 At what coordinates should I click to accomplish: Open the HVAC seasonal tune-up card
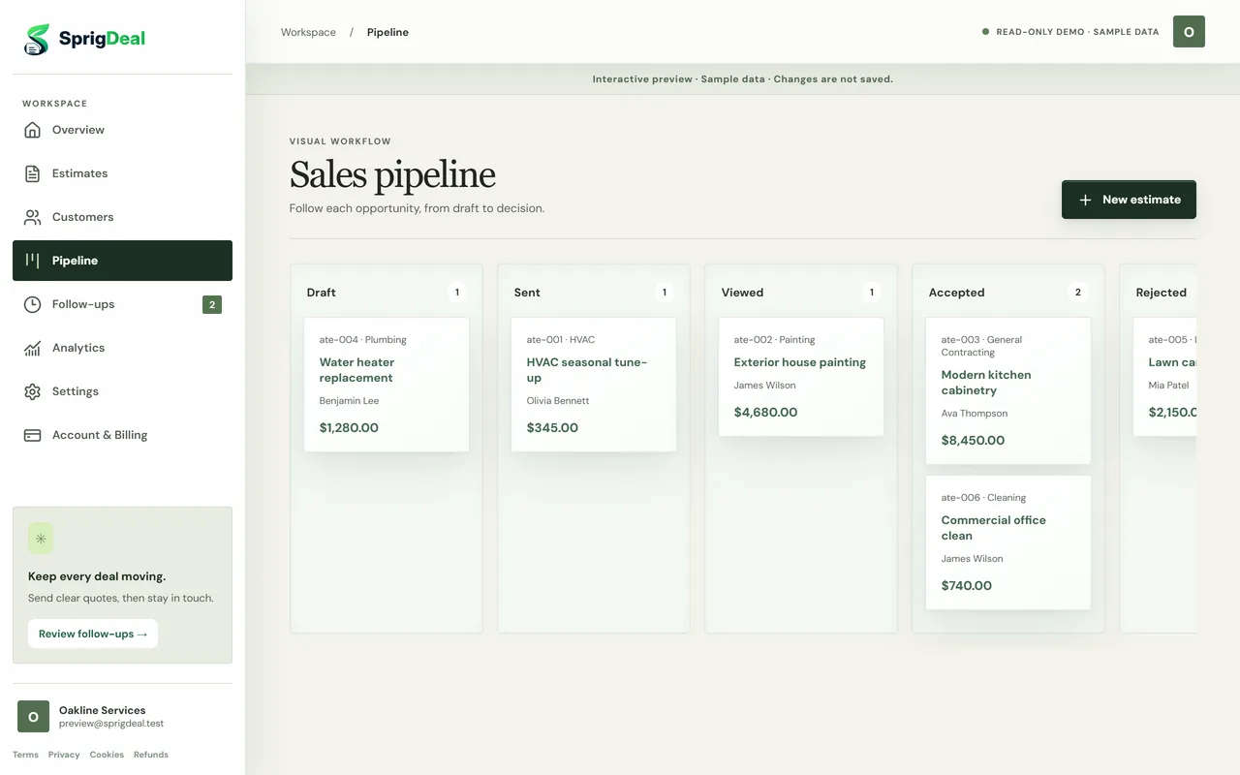(x=594, y=385)
